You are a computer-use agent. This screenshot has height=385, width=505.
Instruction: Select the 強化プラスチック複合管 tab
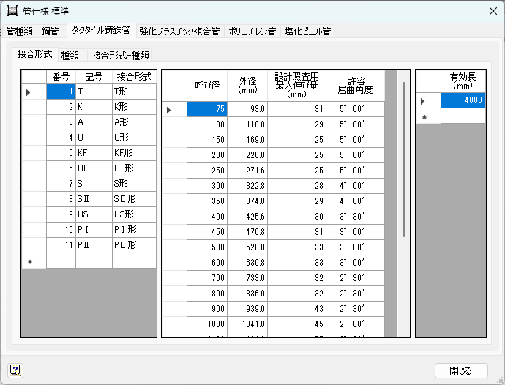(x=179, y=31)
